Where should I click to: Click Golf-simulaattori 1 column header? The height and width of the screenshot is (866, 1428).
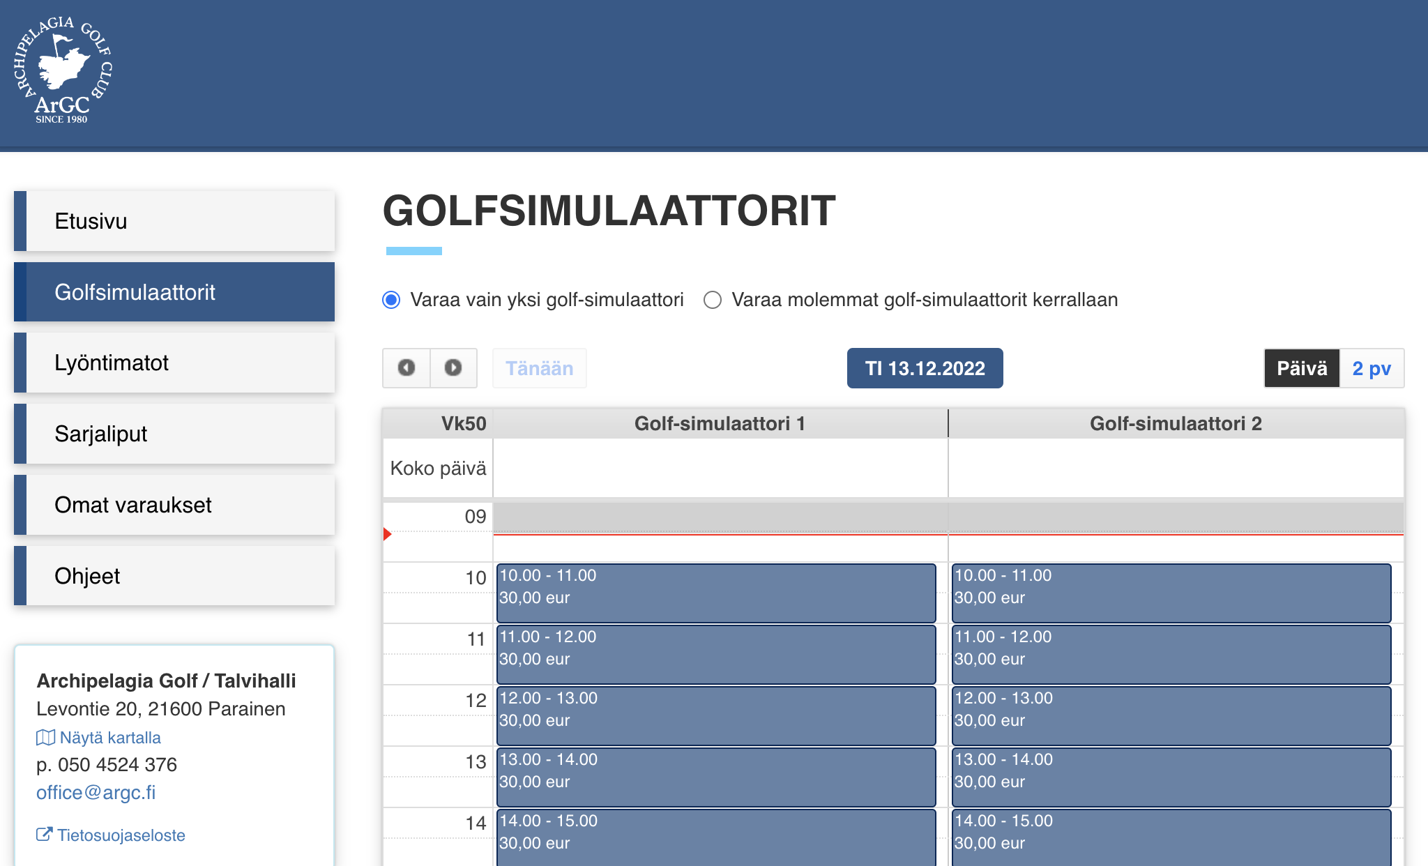[720, 423]
